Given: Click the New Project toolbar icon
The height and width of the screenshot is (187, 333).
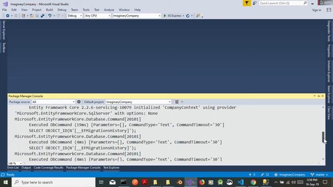Looking at the screenshot, I should [23, 16].
